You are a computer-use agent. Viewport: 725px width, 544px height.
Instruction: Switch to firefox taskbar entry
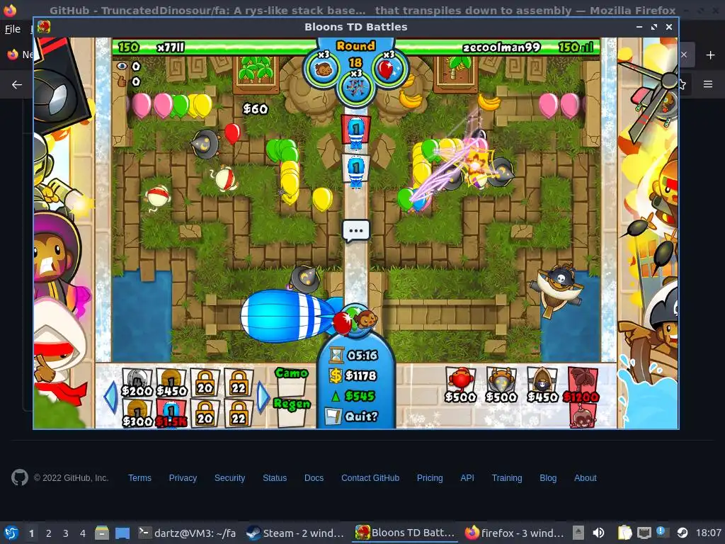513,533
